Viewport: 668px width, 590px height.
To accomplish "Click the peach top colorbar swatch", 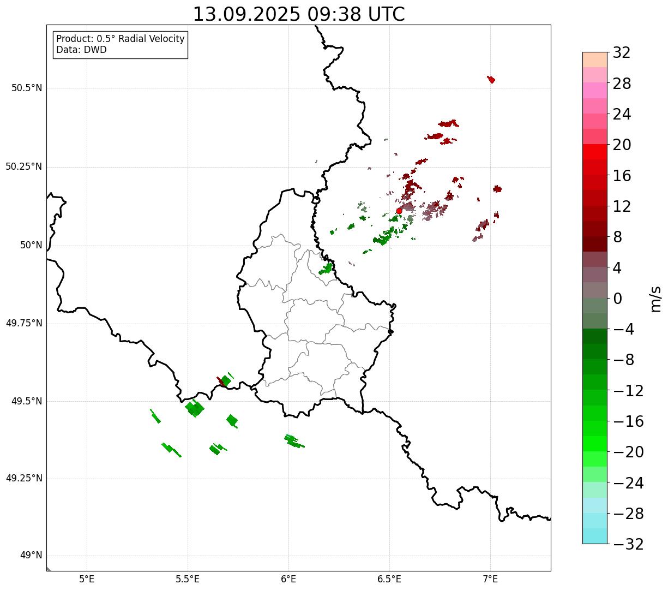I will click(594, 59).
